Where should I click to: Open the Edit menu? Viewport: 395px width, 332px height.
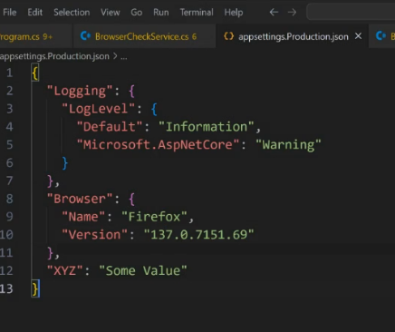coord(35,13)
